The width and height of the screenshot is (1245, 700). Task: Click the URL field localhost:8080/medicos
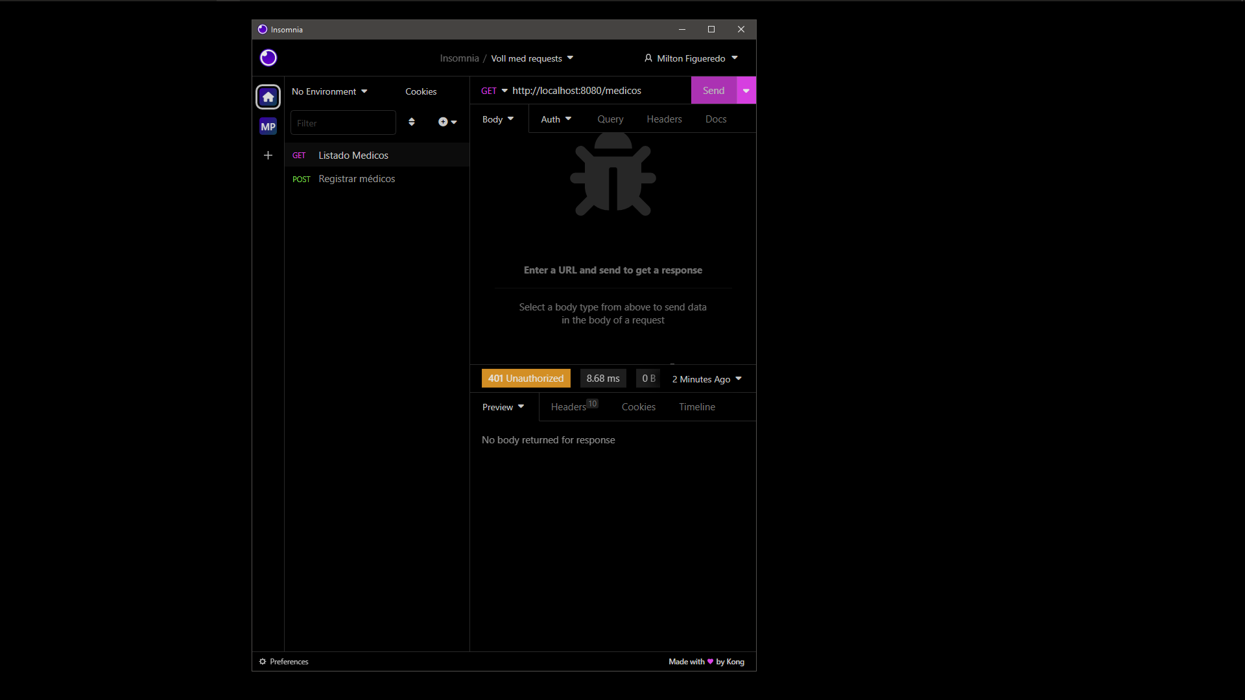coord(598,91)
